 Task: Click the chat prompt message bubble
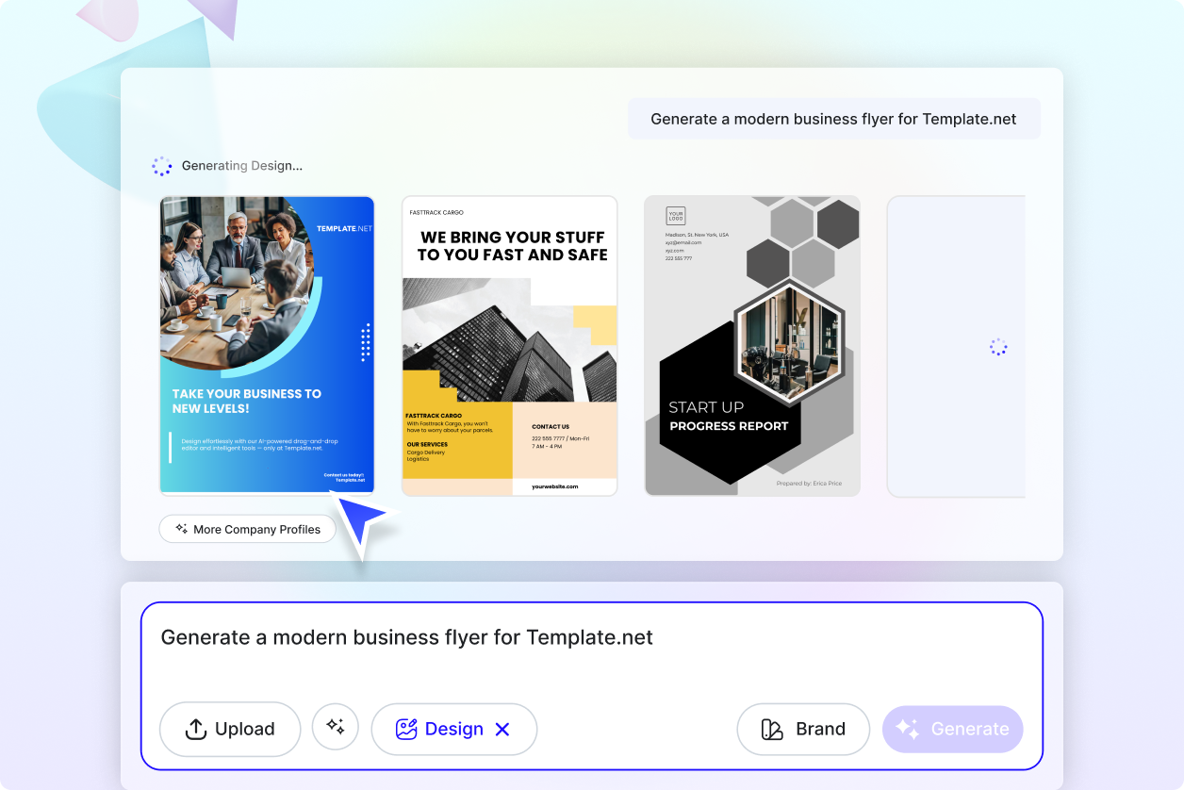coord(834,119)
